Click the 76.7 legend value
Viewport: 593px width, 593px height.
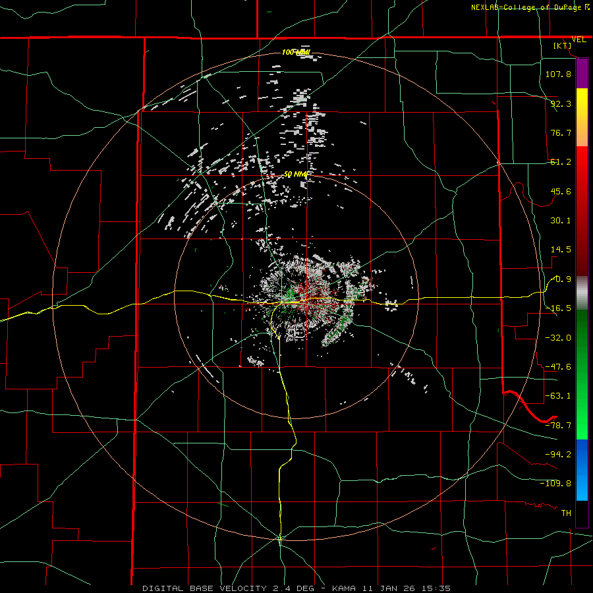(561, 132)
